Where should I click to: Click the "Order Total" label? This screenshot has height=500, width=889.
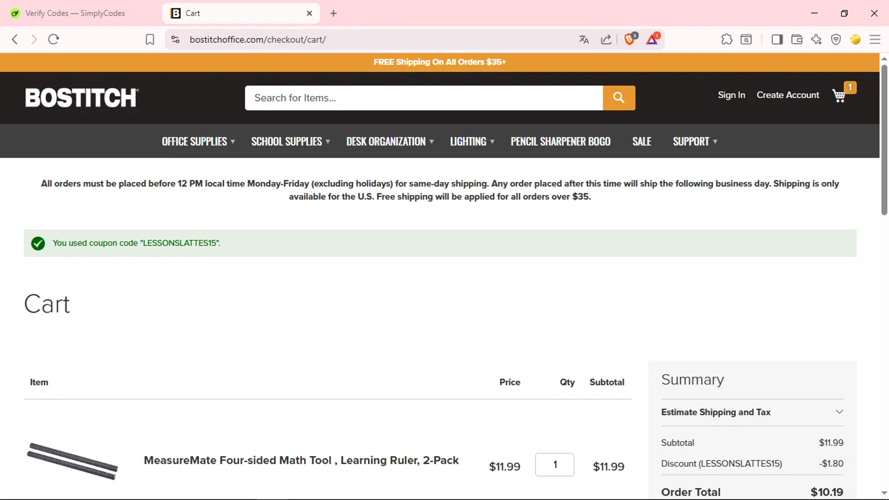691,492
